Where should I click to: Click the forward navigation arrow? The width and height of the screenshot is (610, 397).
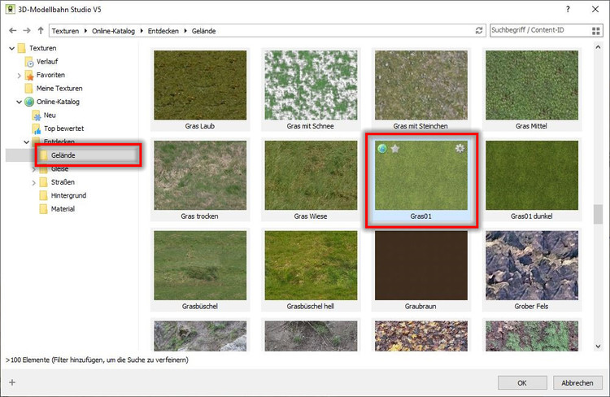[25, 30]
